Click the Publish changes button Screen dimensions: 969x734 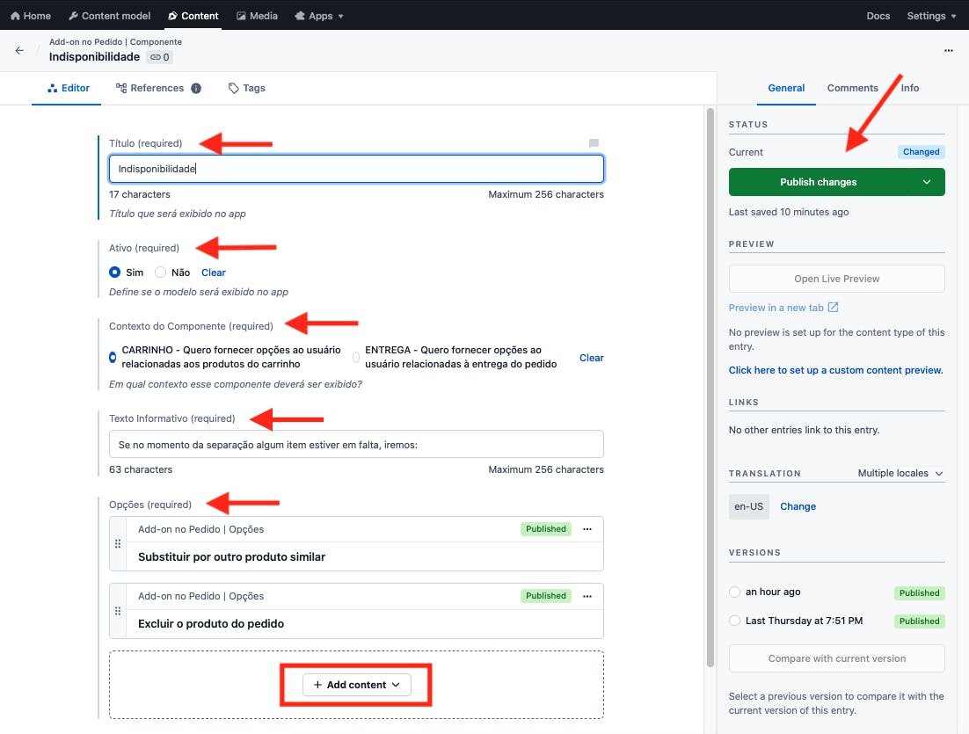819,182
